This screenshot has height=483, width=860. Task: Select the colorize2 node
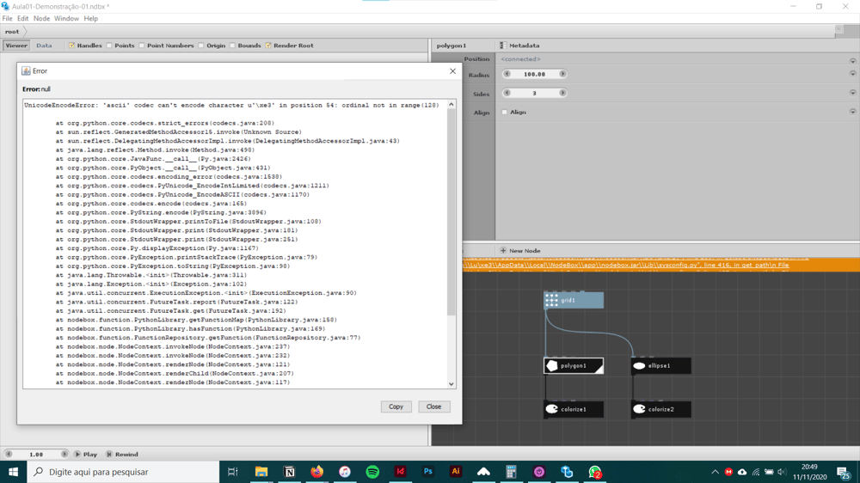660,409
